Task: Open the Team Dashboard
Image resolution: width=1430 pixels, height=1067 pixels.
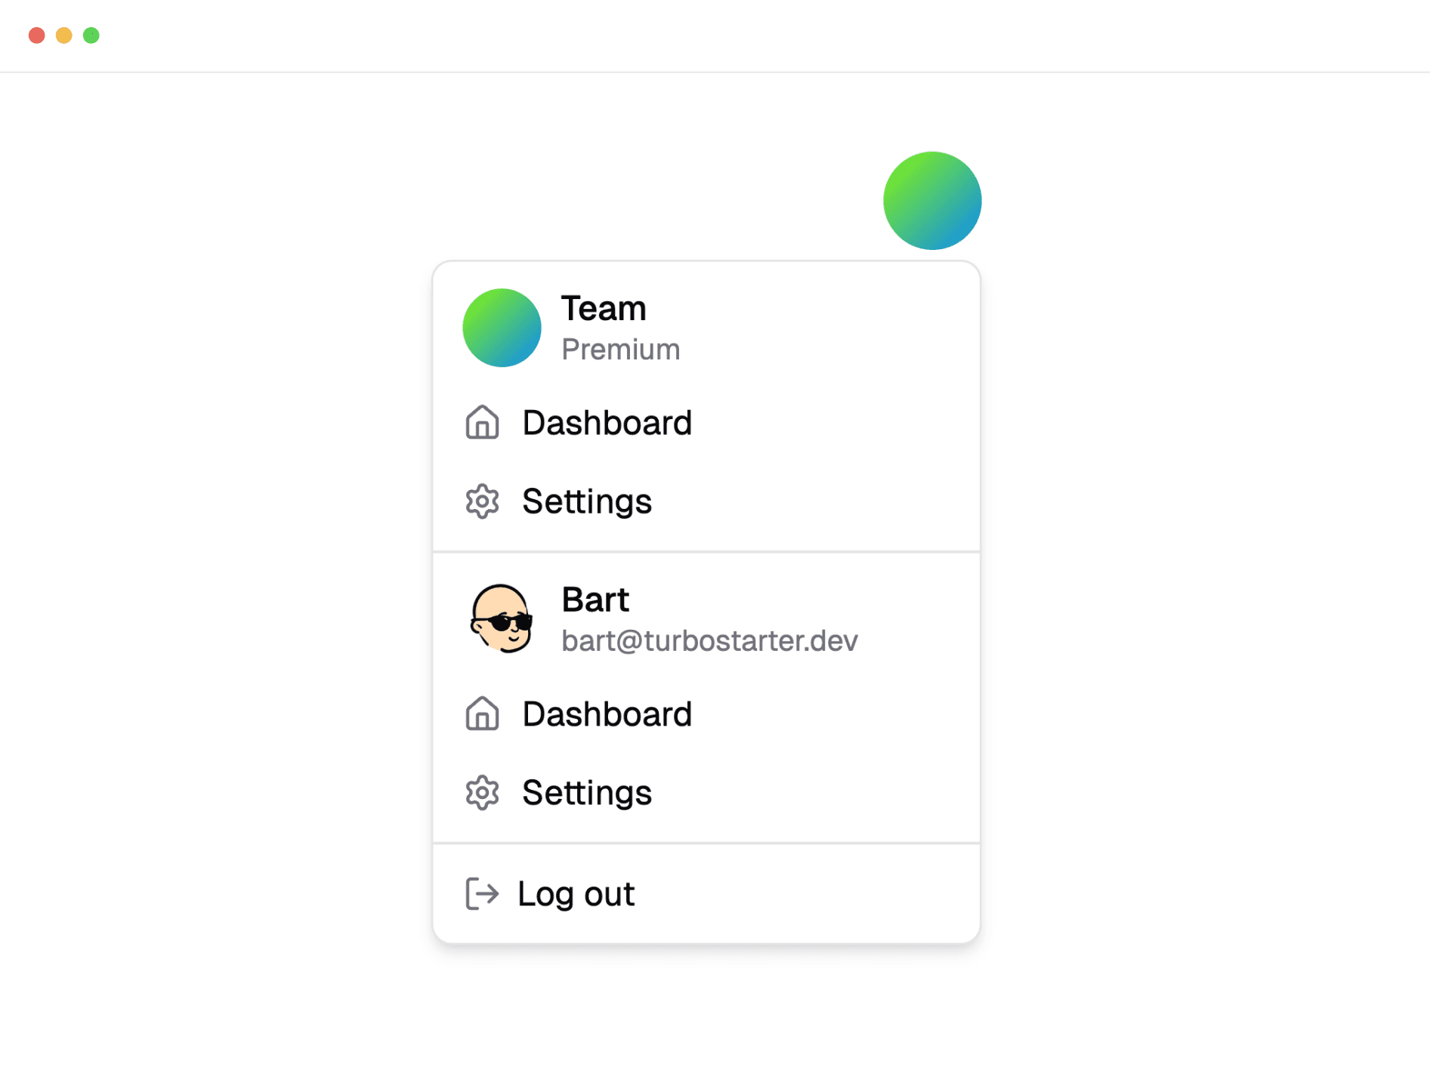Action: tap(607, 423)
